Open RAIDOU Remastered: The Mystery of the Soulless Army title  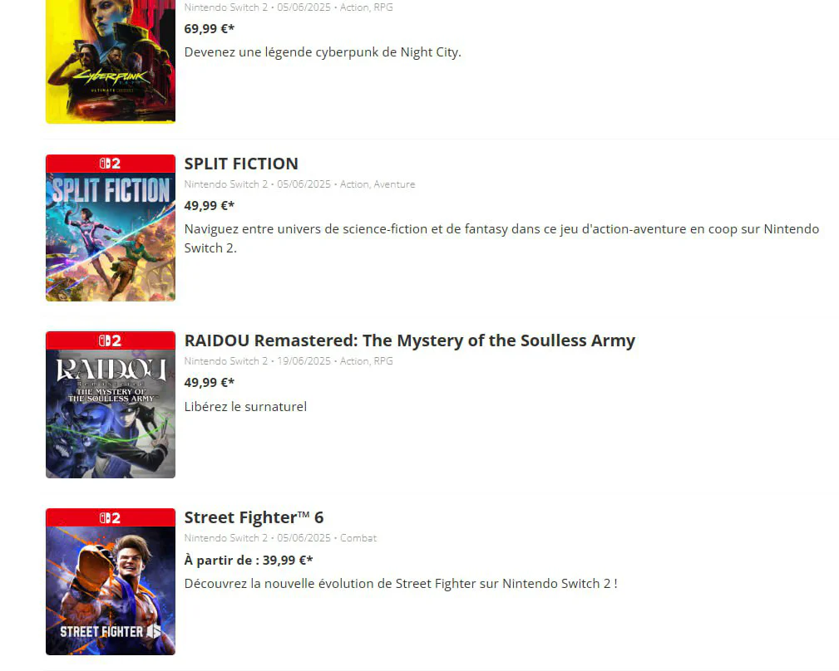[409, 340]
